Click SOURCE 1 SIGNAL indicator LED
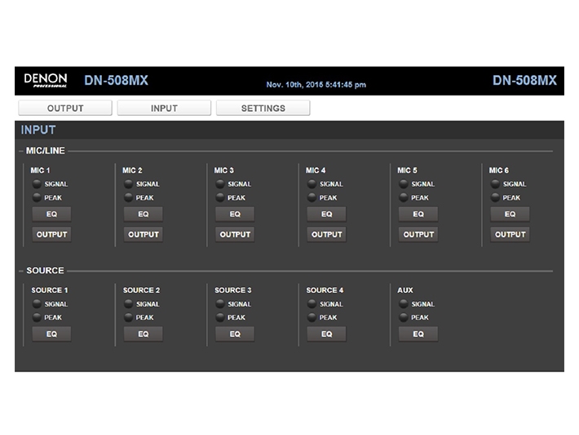Viewport: 579px width, 435px height. [x=37, y=304]
